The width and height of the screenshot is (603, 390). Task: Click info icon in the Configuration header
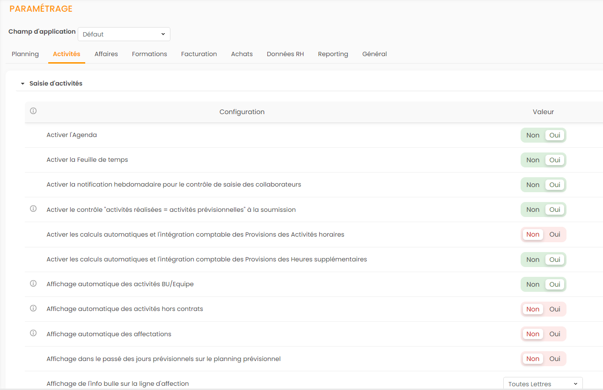[x=33, y=111]
